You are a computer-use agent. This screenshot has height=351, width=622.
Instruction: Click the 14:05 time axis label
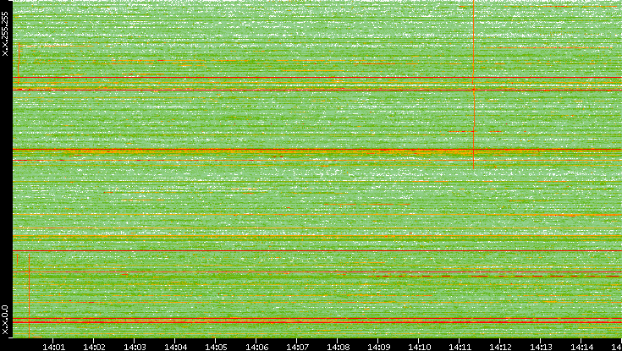216,347
